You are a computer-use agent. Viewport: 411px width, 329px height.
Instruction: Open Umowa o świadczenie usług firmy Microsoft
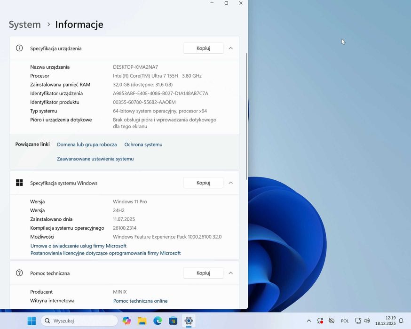coord(79,246)
